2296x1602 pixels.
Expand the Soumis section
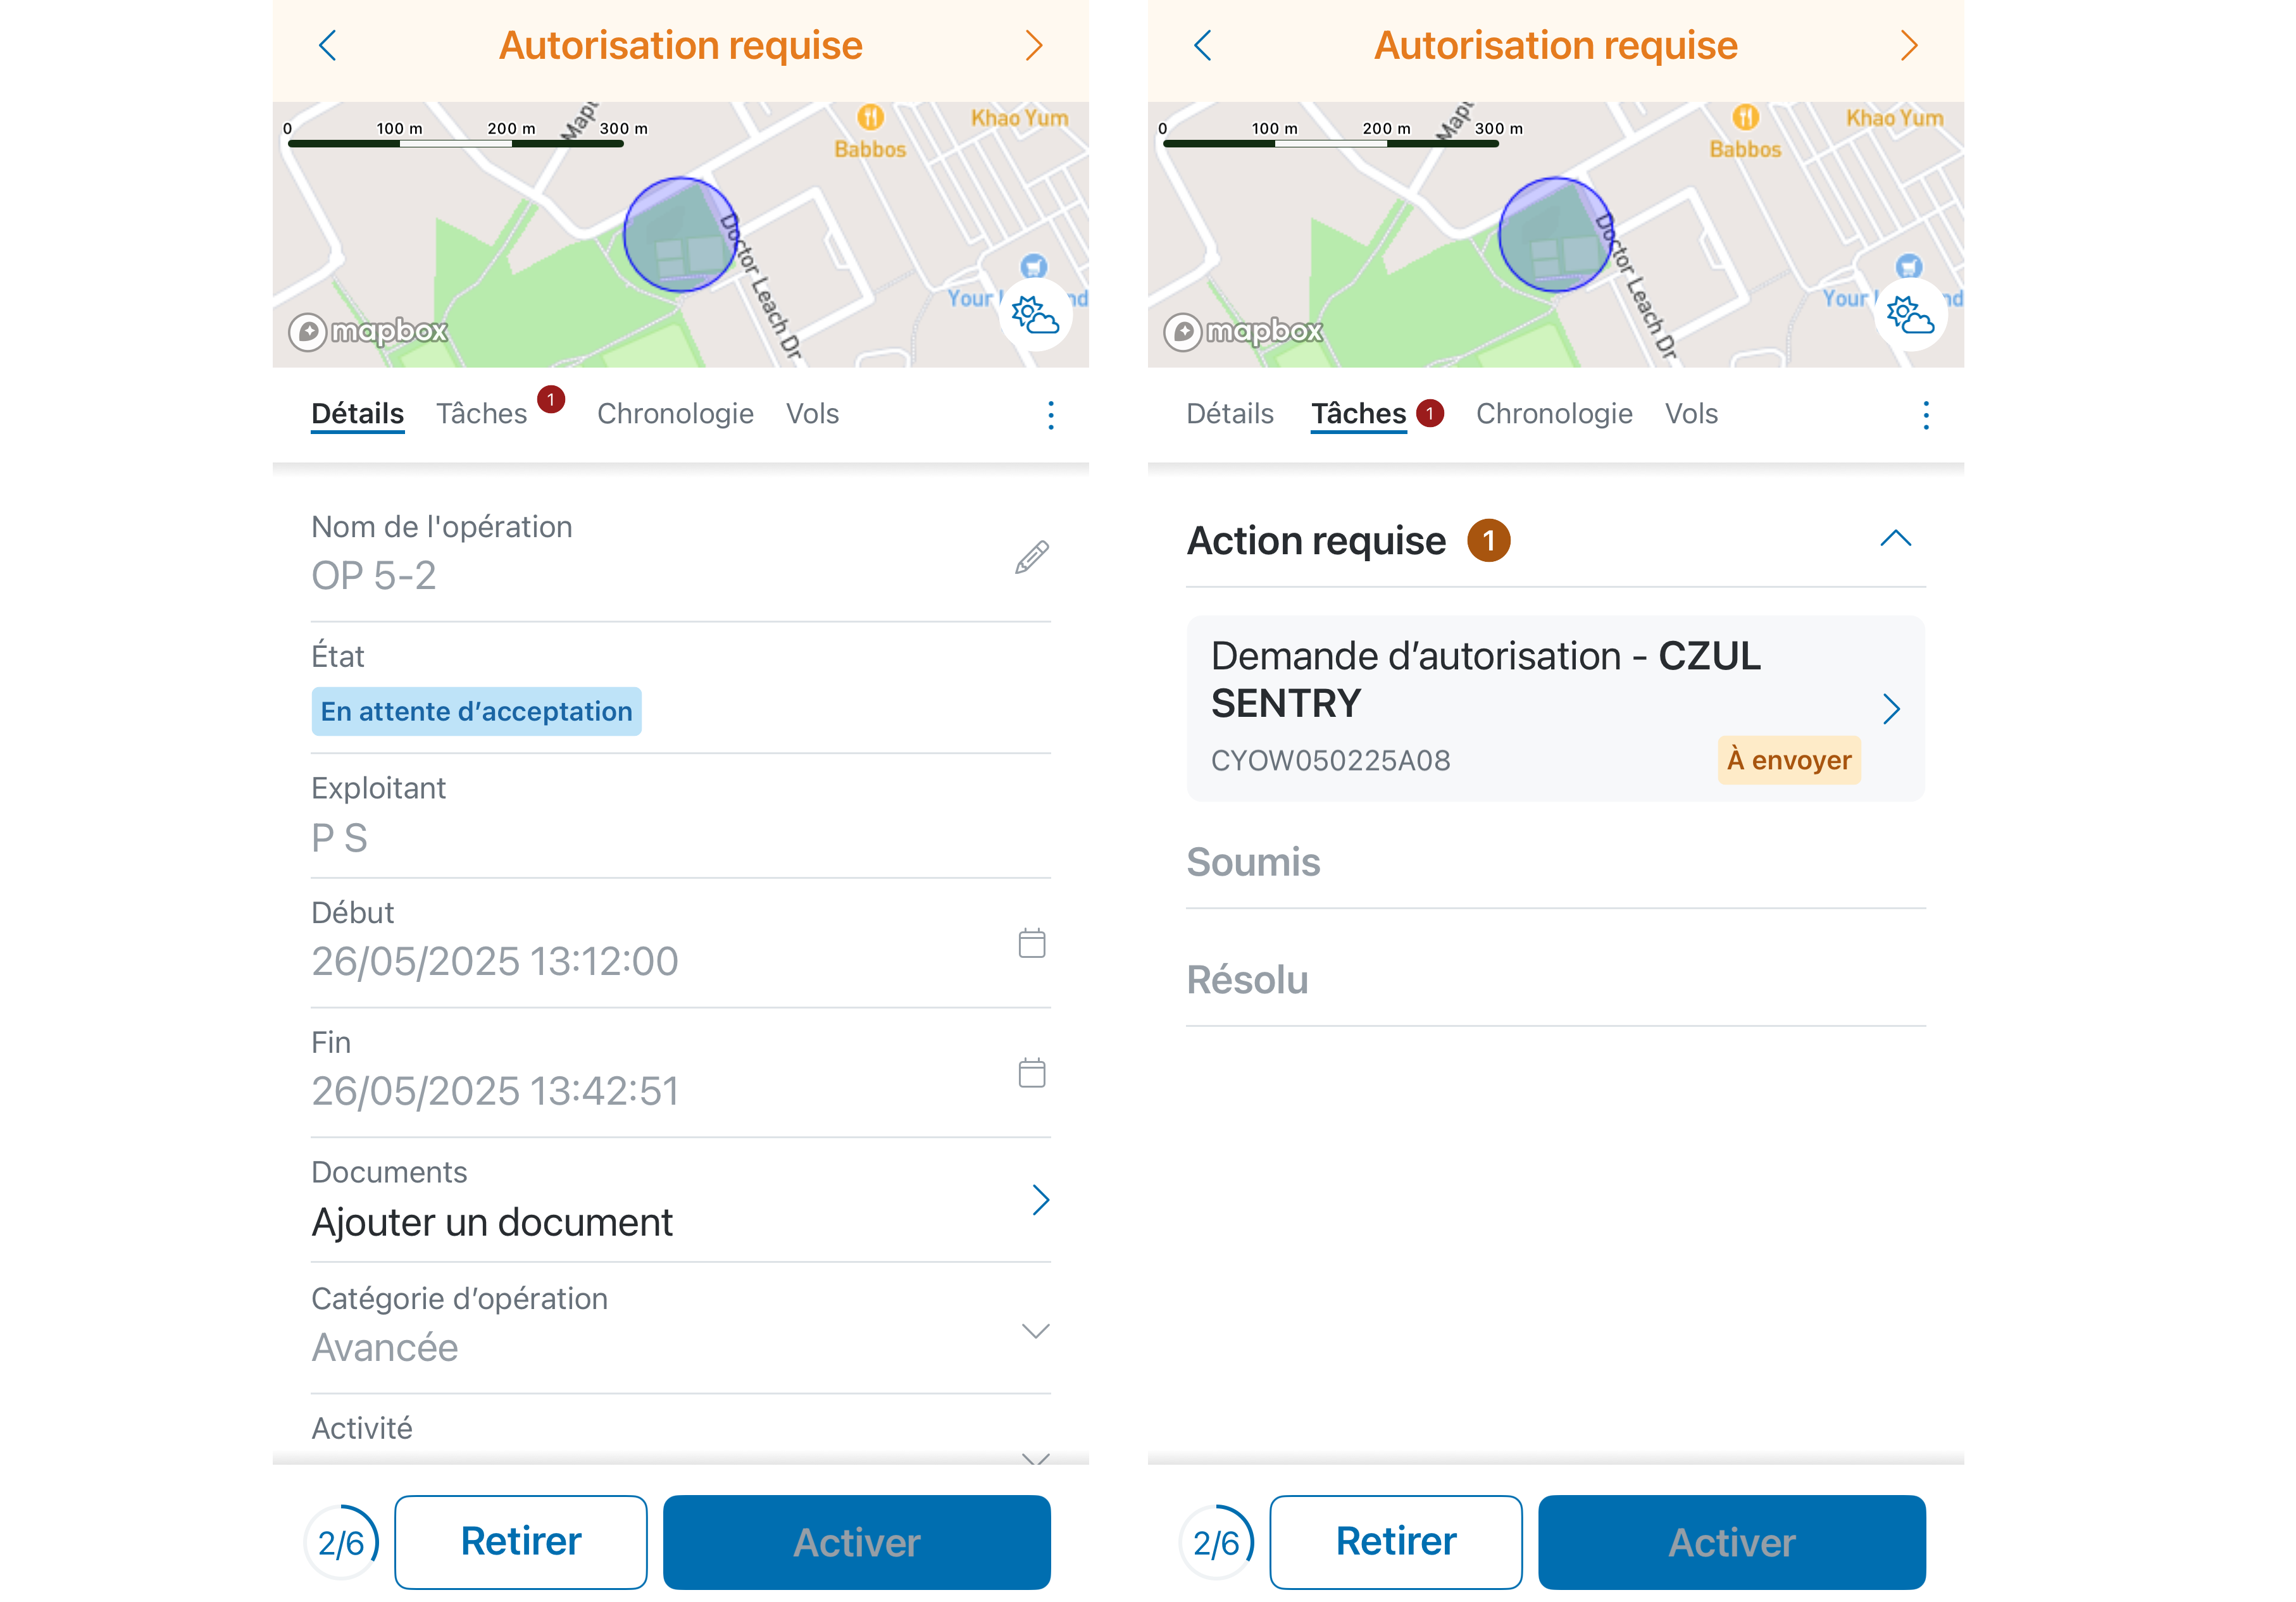click(1555, 862)
